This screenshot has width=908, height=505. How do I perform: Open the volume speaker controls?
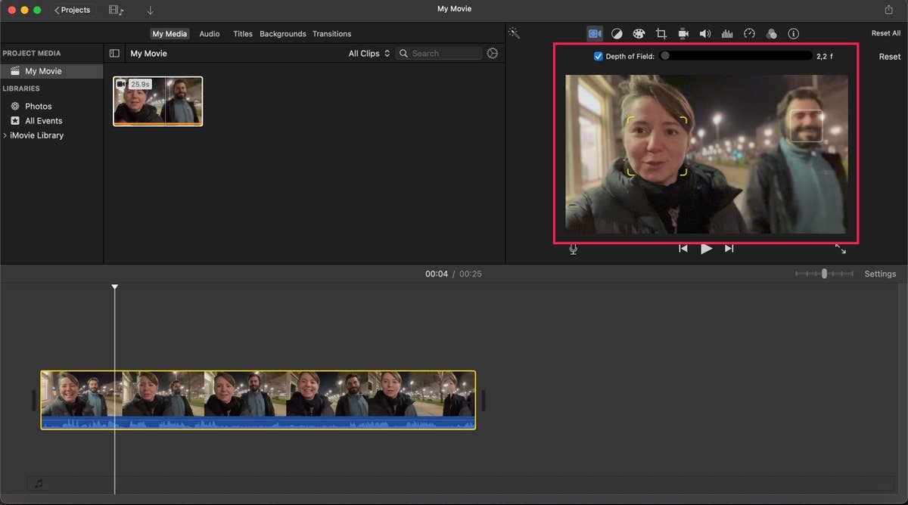click(x=705, y=33)
